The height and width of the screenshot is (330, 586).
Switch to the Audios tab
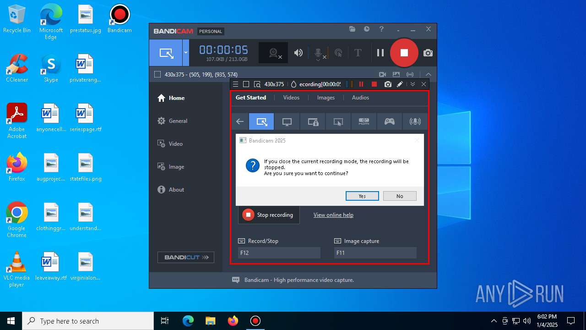[x=360, y=98]
